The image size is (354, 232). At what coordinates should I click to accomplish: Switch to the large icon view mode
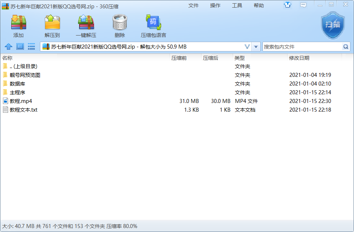coord(20,47)
